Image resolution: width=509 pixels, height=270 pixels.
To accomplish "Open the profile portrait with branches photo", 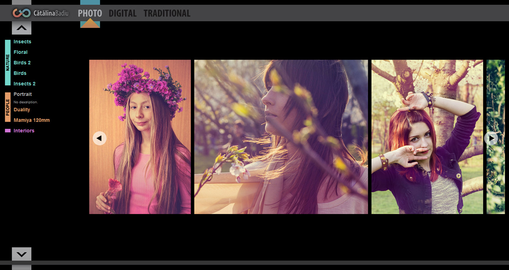I will [281, 137].
